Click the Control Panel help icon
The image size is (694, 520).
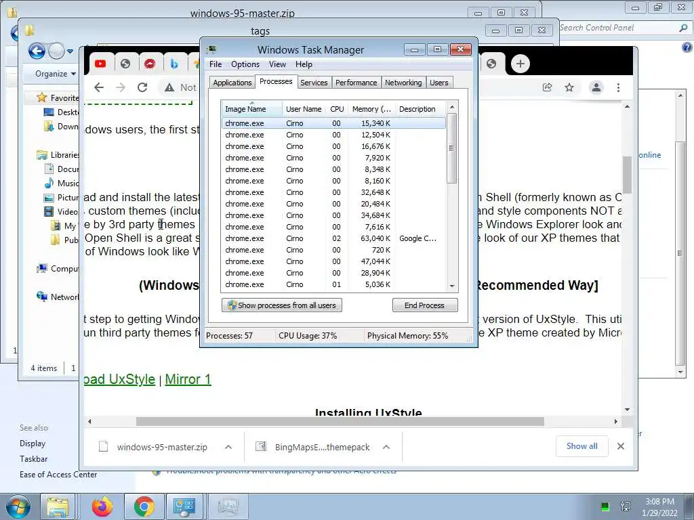pyautogui.click(x=687, y=47)
